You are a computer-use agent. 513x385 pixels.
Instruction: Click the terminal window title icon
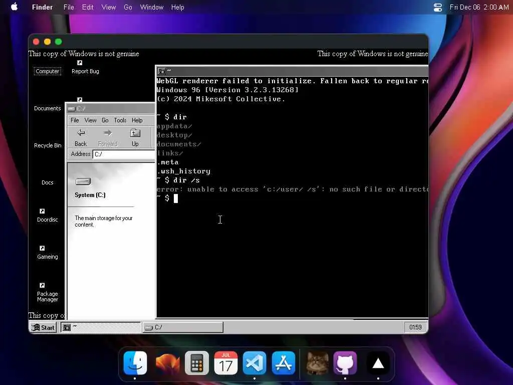pos(161,71)
